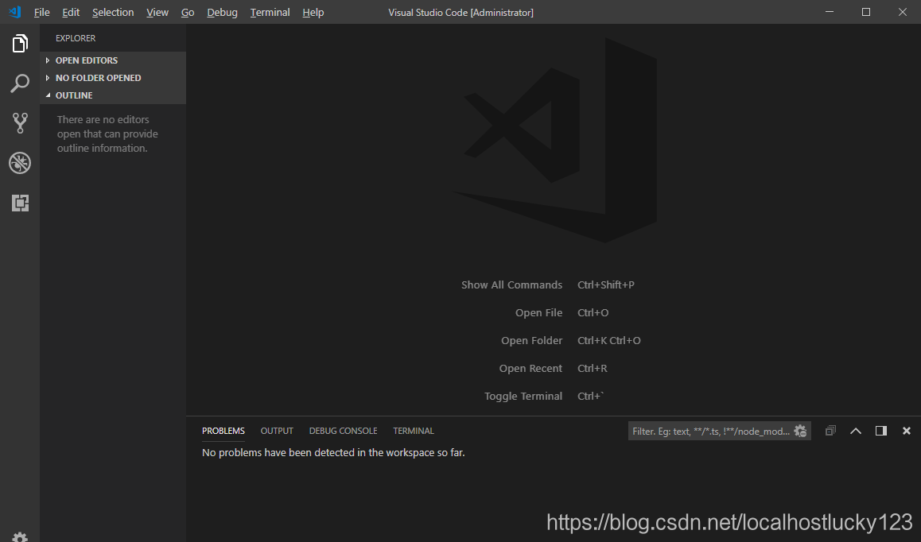Open the Debug menu

click(x=222, y=13)
